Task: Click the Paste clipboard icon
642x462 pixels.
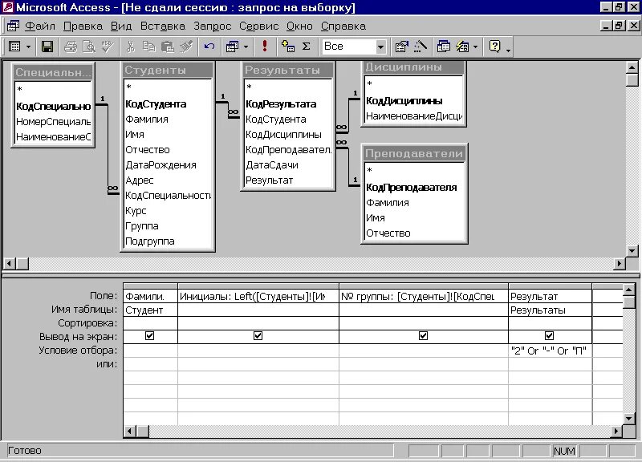Action: point(168,47)
